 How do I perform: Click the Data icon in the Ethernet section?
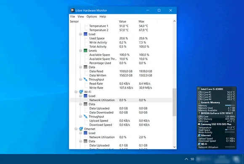[85, 141]
